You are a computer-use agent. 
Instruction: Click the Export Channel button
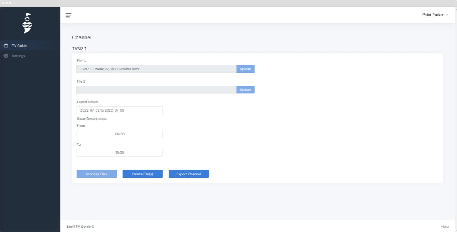point(189,174)
